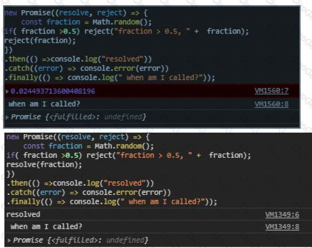The width and height of the screenshot is (312, 248).
Task: Open source link VM1349:8
Action: 282,227
